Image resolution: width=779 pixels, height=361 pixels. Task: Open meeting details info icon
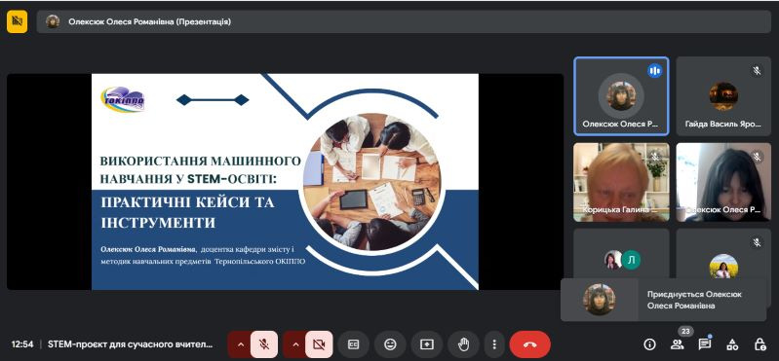pyautogui.click(x=648, y=344)
